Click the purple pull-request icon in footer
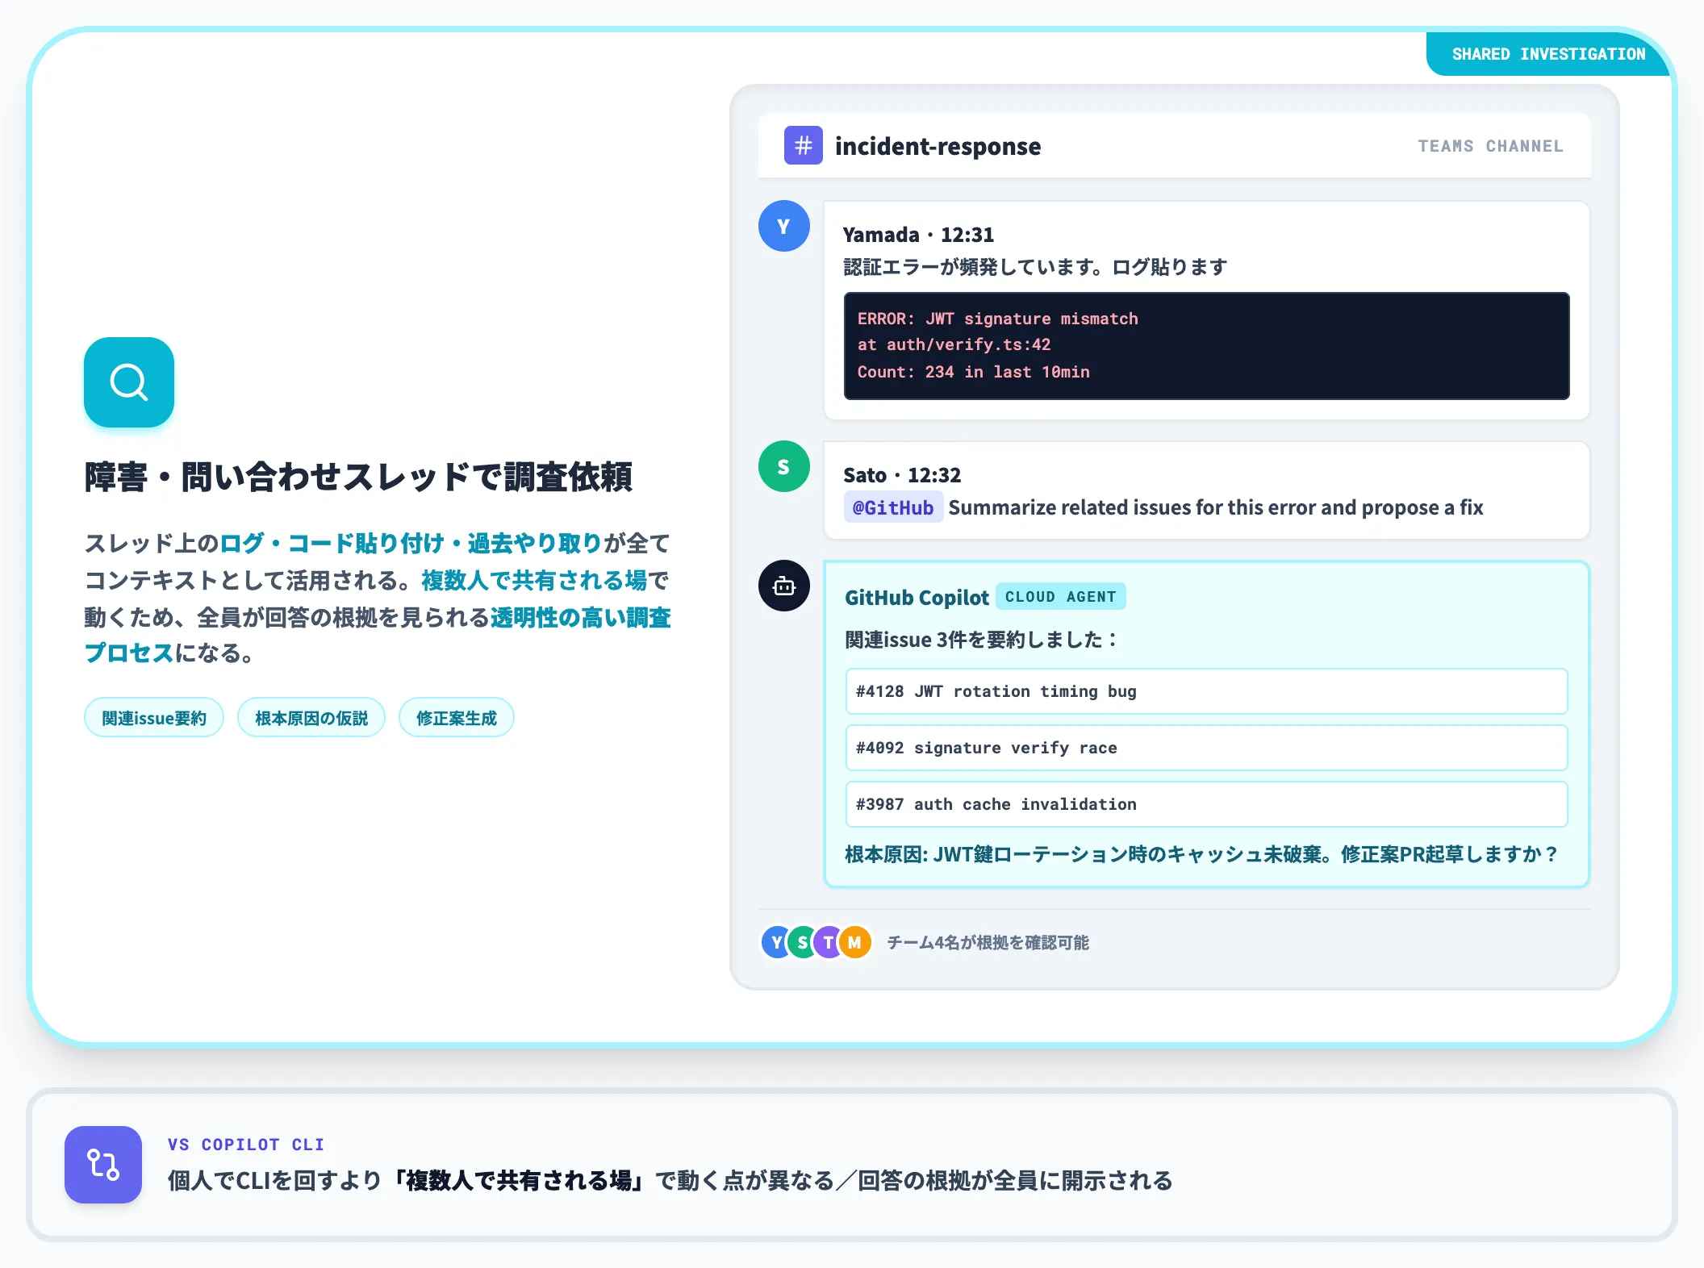Viewport: 1704px width, 1268px height. coord(103,1164)
